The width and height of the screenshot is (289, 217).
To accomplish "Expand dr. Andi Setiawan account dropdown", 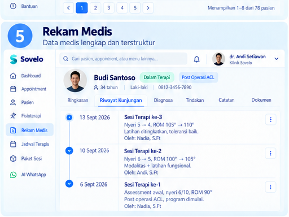I will coord(276,59).
